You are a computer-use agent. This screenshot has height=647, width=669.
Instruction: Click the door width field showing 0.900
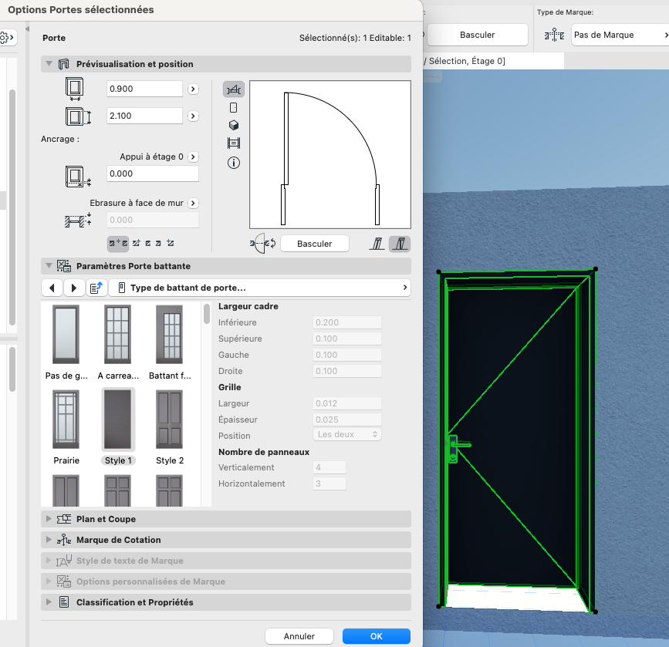tap(144, 89)
